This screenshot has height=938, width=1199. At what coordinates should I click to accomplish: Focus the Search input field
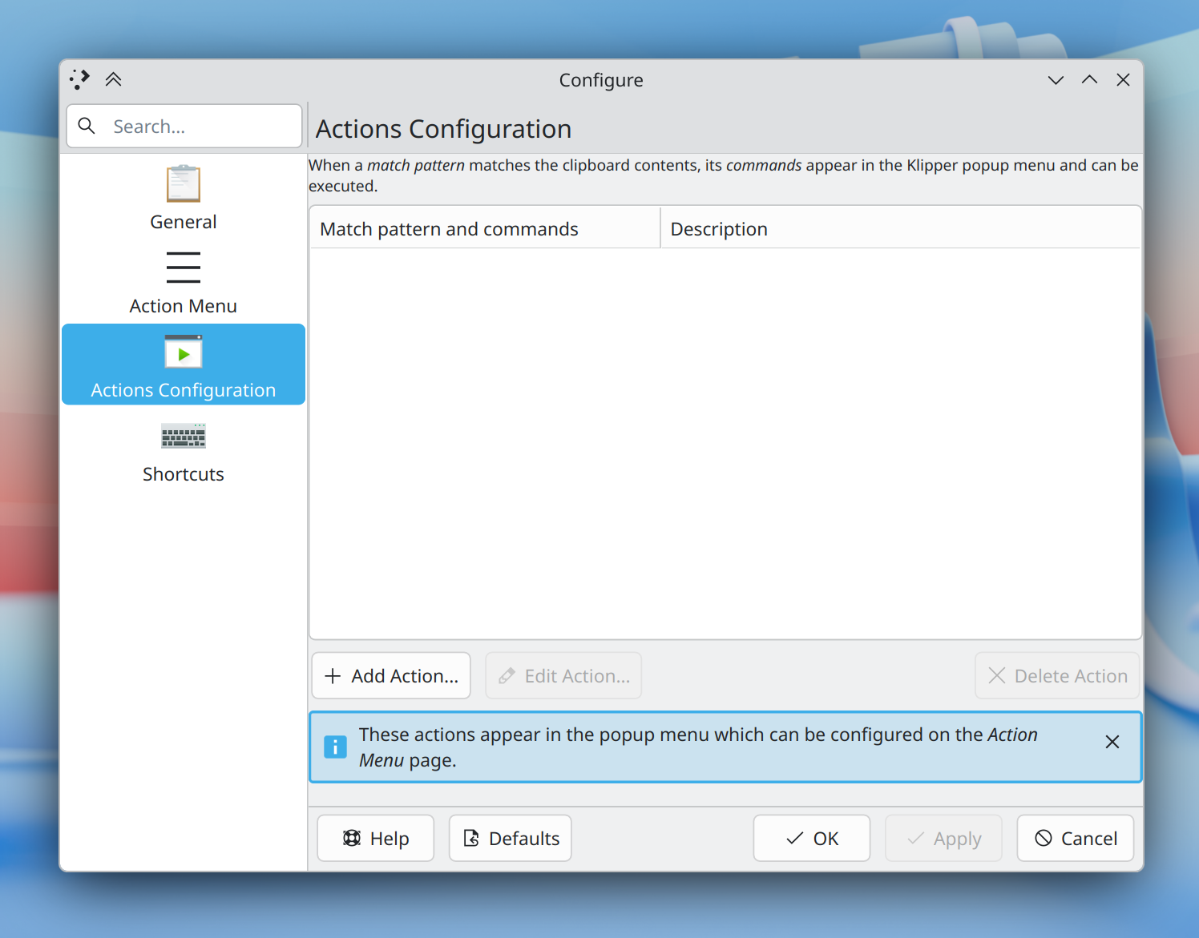tap(184, 126)
